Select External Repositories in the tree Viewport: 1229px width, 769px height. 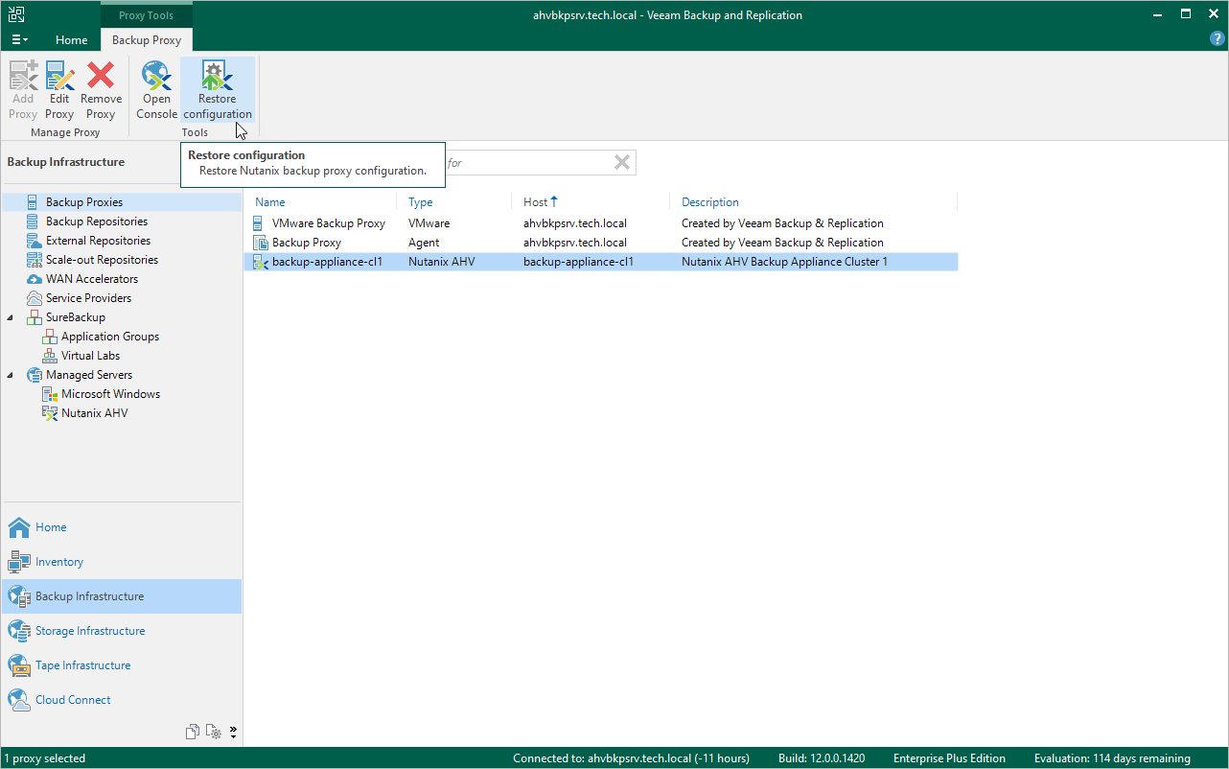tap(98, 241)
